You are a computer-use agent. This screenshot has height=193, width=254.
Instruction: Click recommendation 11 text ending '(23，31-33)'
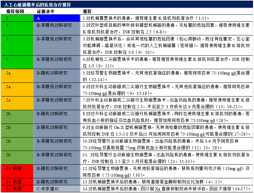[x=166, y=158]
